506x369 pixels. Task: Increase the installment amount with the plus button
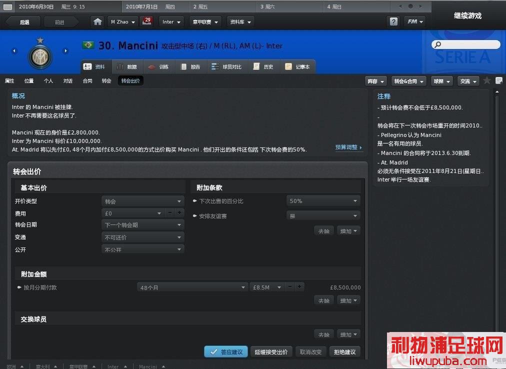[x=299, y=286]
